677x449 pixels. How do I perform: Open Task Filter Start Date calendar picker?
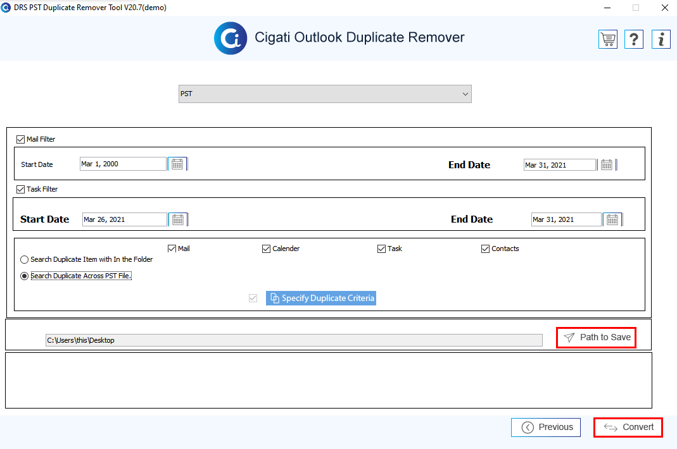pos(178,219)
